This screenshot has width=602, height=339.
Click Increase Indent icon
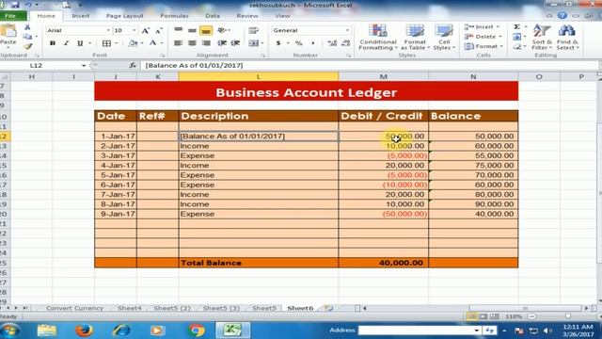[x=235, y=43]
